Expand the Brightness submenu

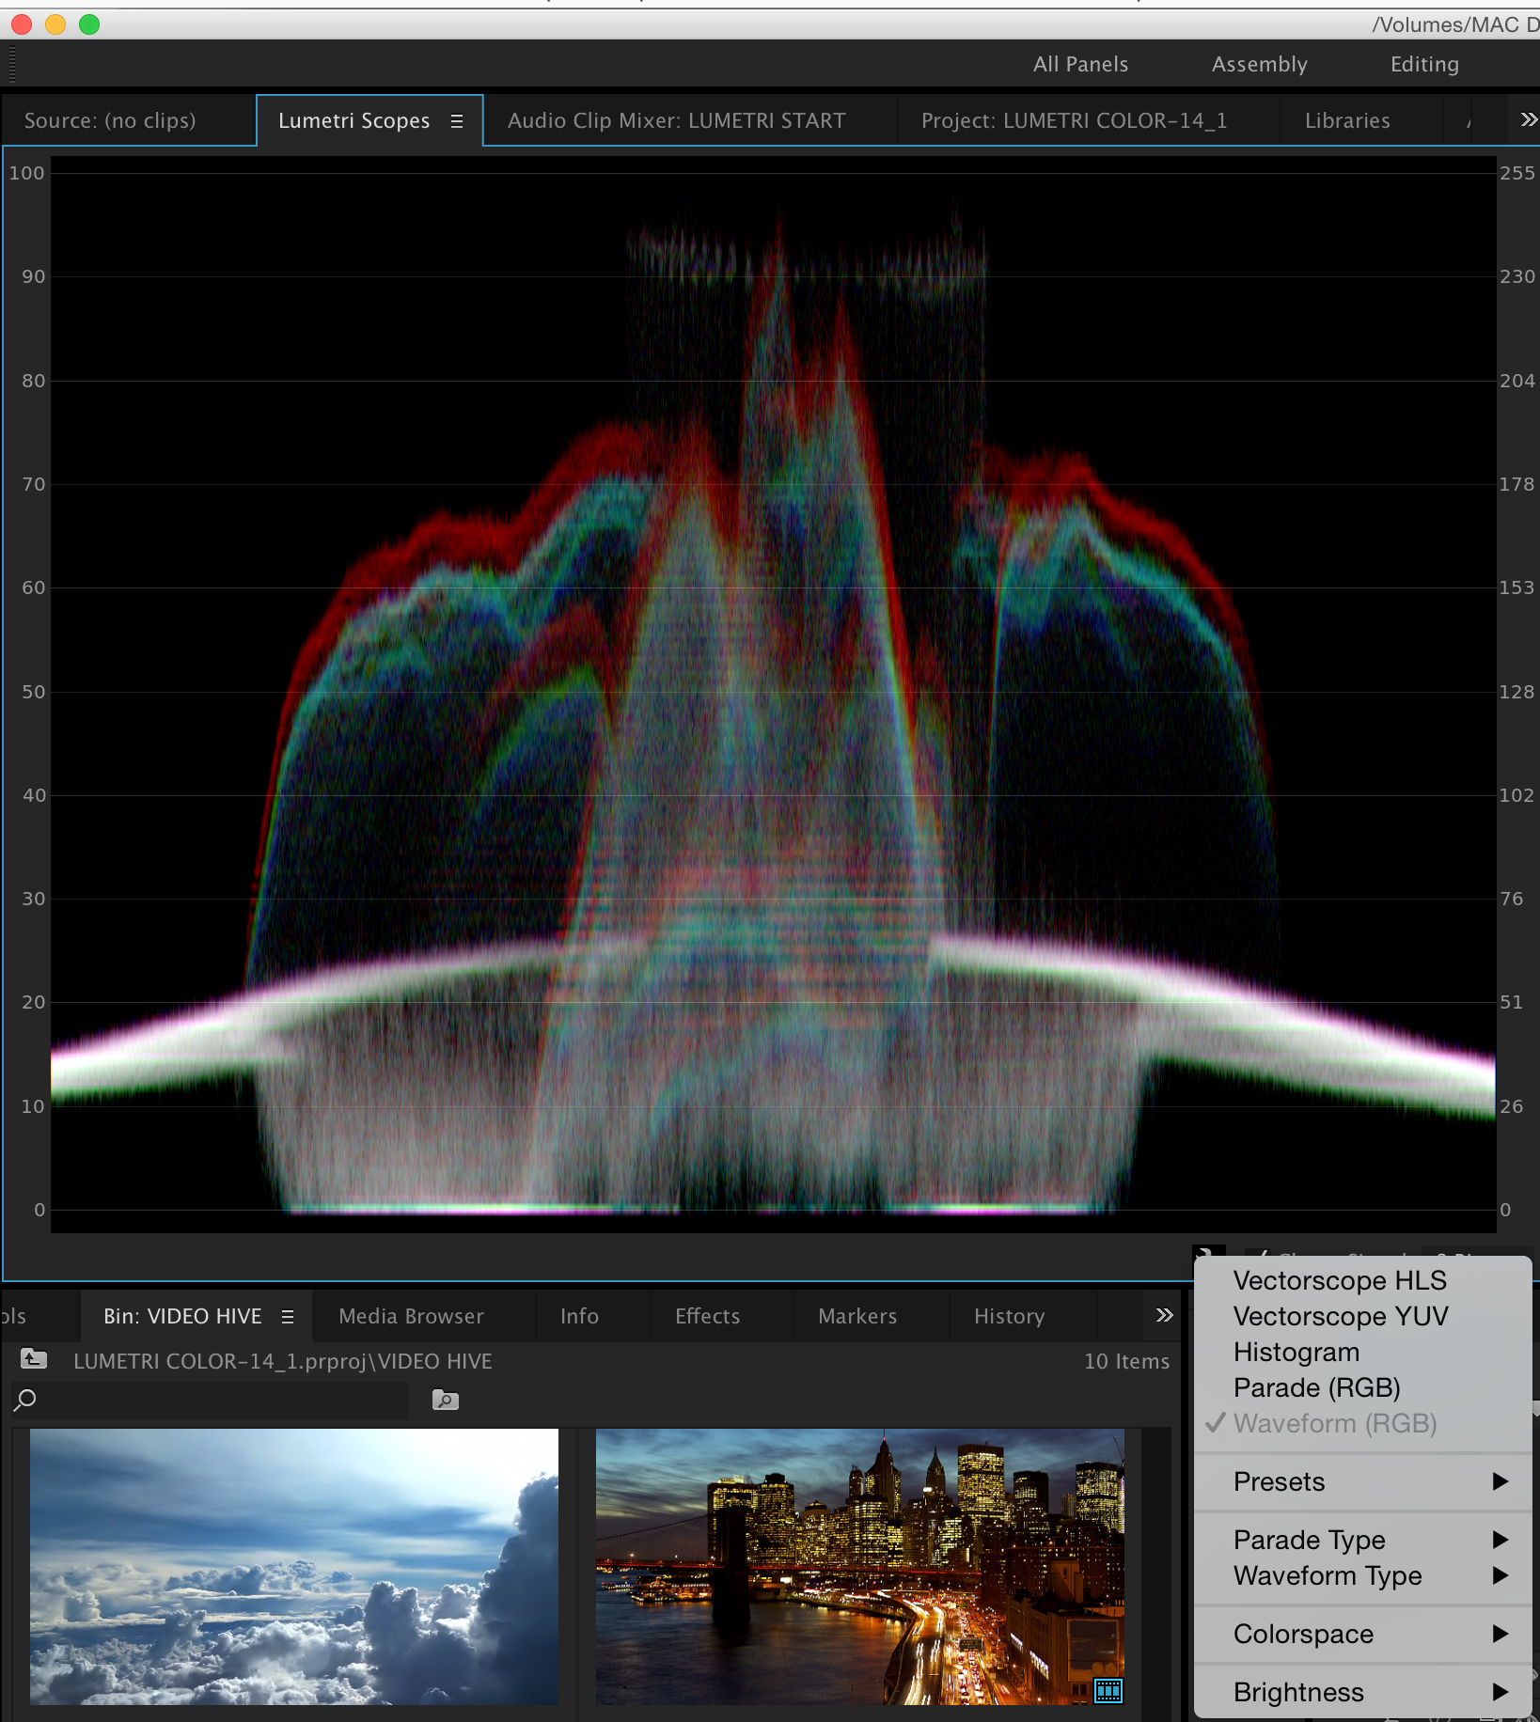pos(1362,1692)
